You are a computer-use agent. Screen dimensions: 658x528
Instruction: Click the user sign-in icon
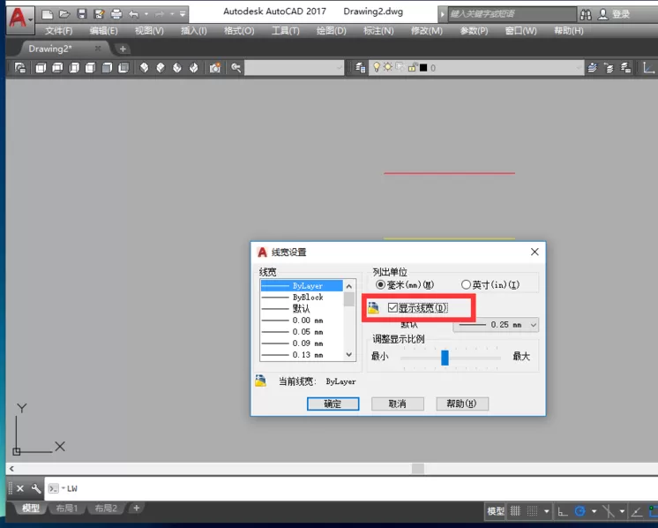tap(603, 14)
